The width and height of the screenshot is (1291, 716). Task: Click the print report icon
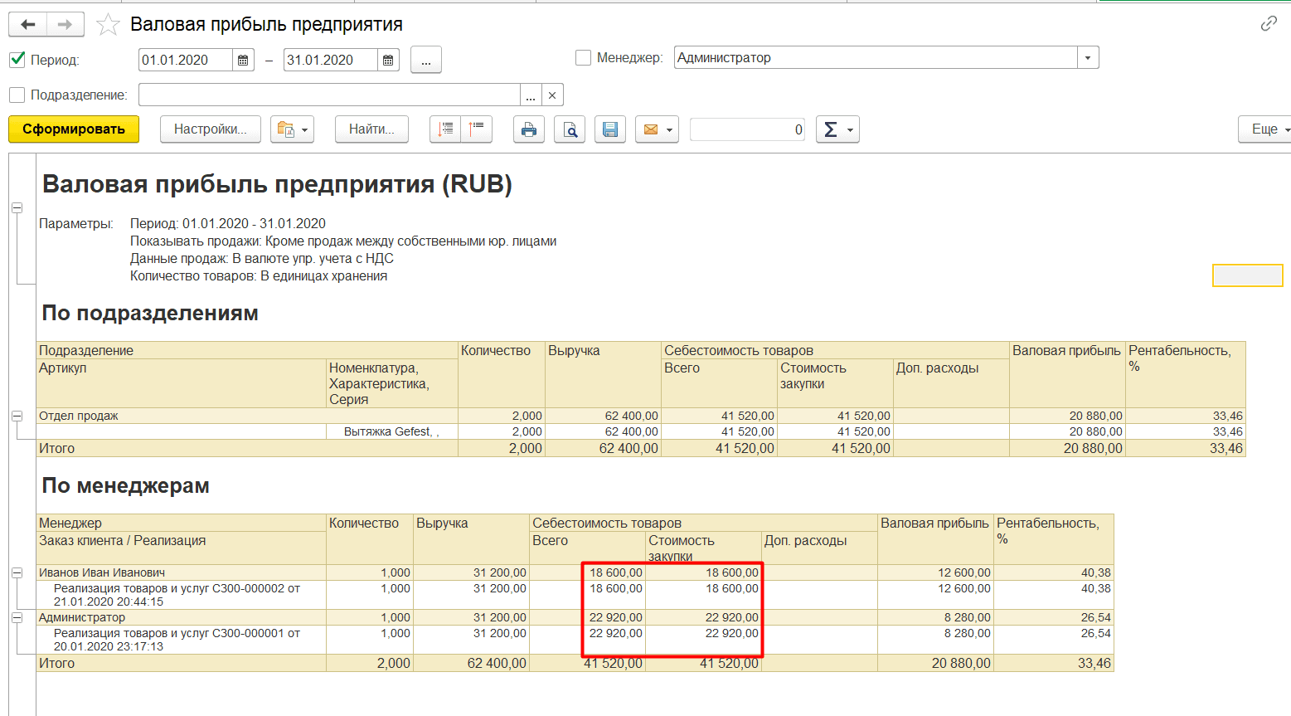point(528,129)
